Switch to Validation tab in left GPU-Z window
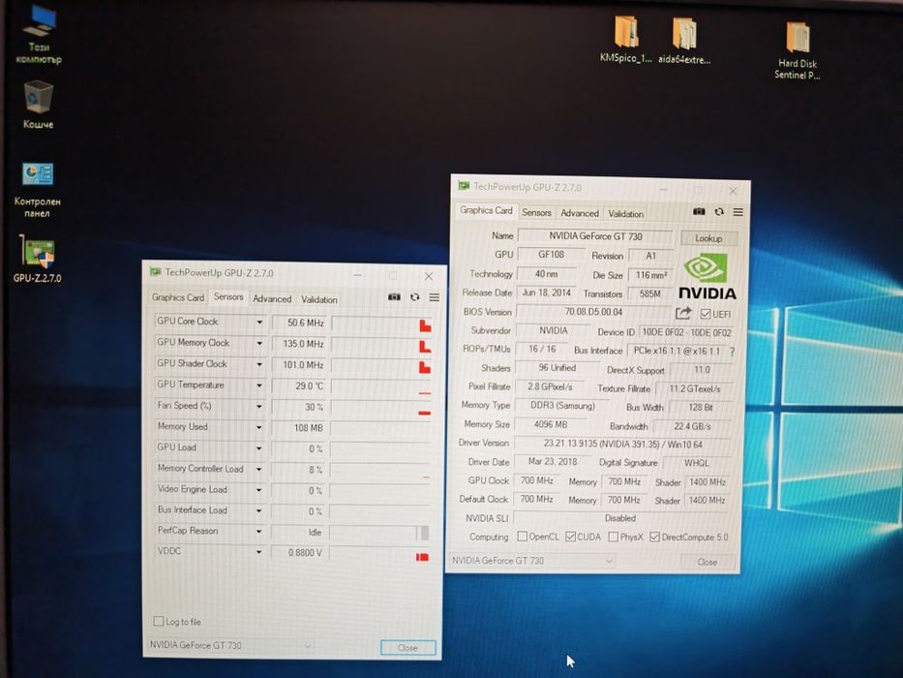Screen dimensions: 903x678 [319, 299]
